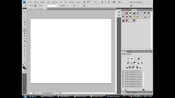
Task: Add a Channel Mixer adjustment
Action: pos(142,63)
